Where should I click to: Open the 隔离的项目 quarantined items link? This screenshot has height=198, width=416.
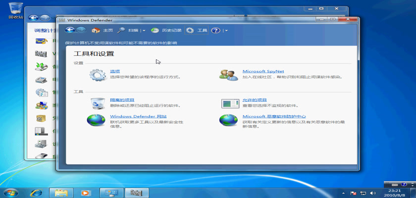click(122, 100)
